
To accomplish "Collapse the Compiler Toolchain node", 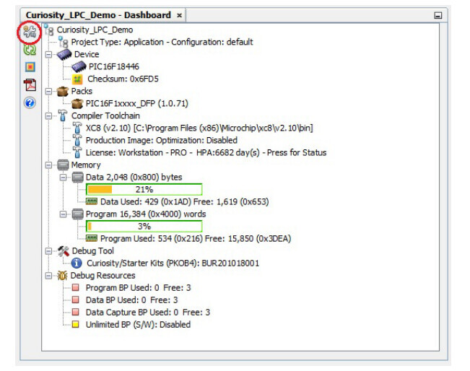I will (48, 116).
